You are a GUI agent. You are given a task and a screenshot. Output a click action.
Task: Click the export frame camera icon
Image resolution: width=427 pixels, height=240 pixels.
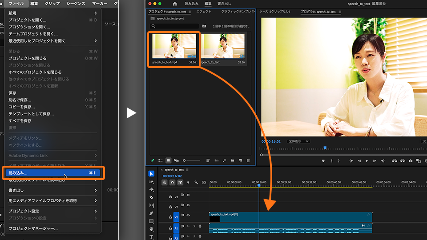pos(411,160)
